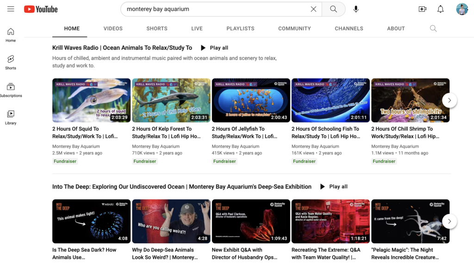Image resolution: width=474 pixels, height=264 pixels.
Task: Open '2 Hours Of Kelp Forest' title
Action: pos(166,133)
